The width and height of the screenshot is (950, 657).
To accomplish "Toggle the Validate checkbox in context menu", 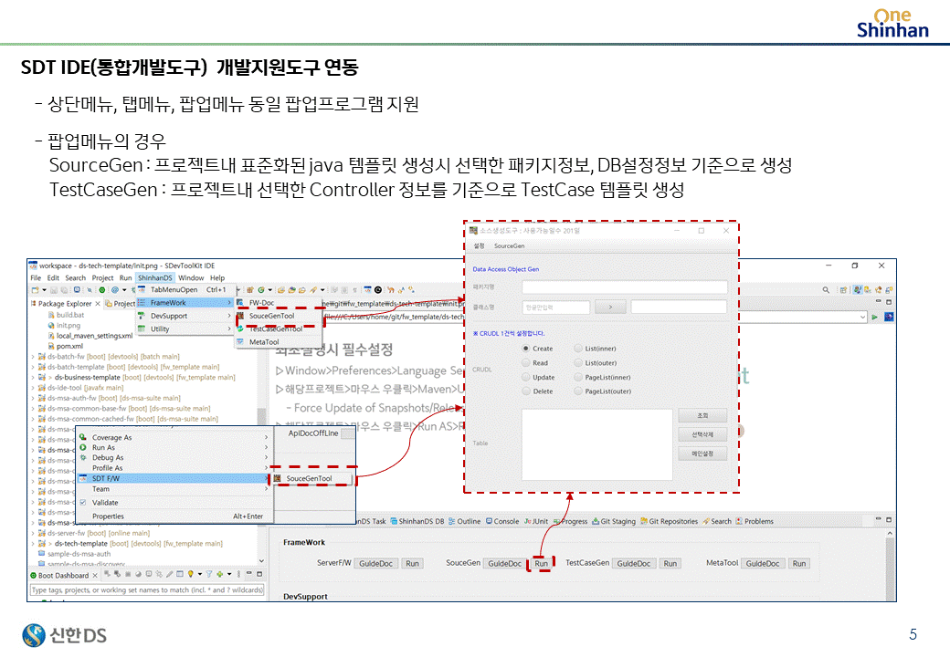I will pyautogui.click(x=83, y=502).
